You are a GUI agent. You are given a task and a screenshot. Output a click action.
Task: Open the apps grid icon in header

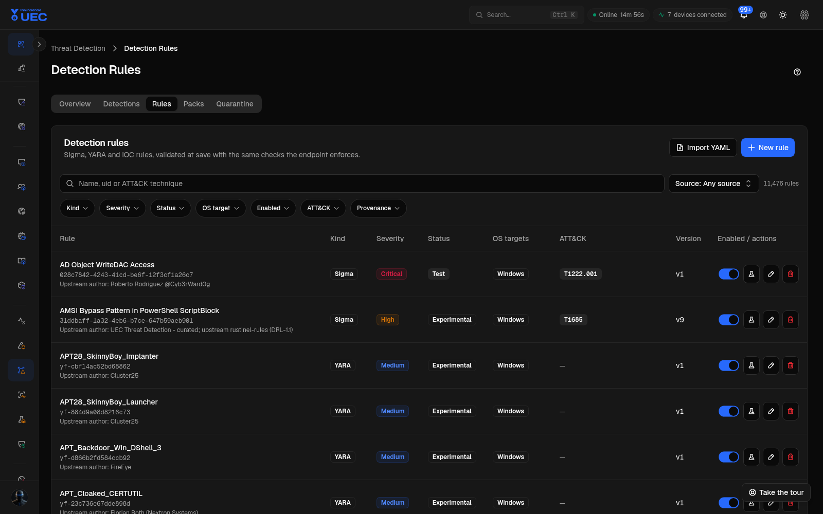(804, 15)
